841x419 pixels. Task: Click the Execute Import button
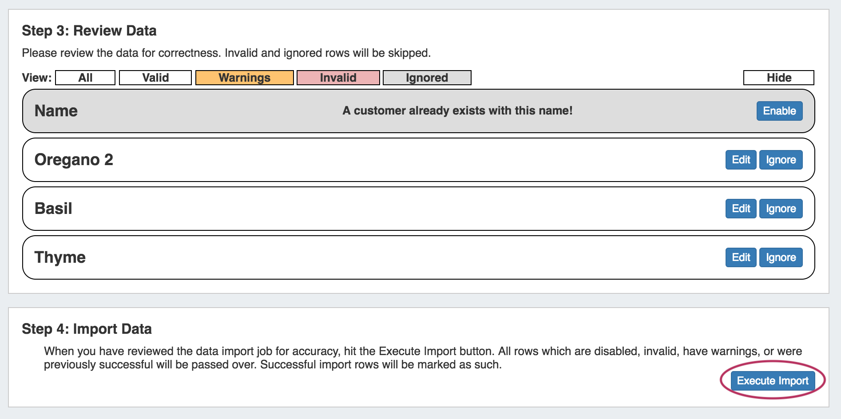(x=773, y=381)
